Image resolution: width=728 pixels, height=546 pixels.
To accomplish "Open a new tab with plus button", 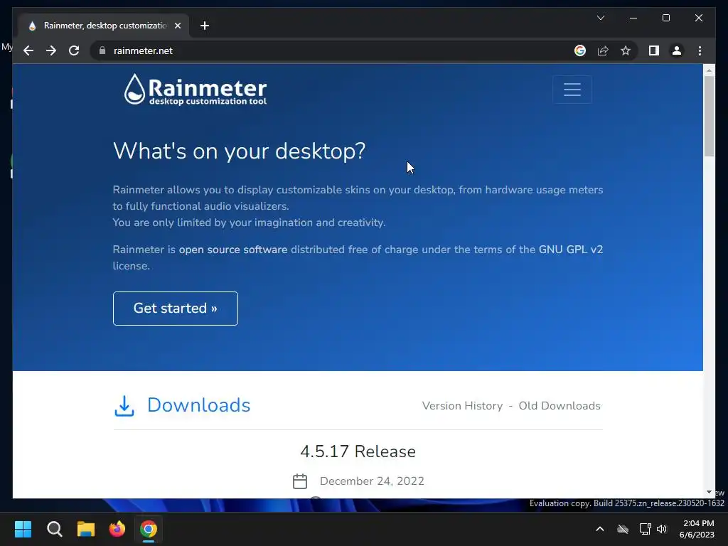I will point(205,26).
